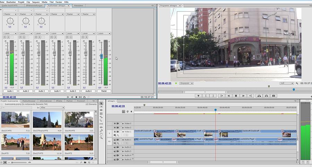Expand the Video 3 track
This screenshot has width=312, height=167.
coord(123,123)
